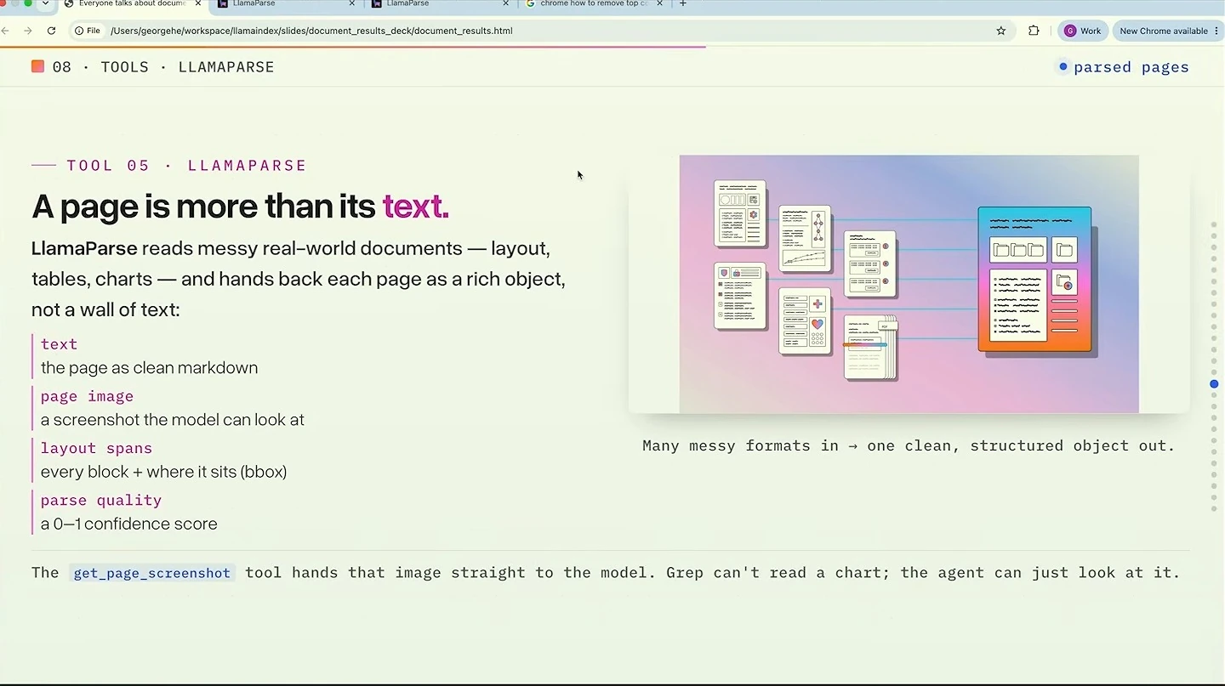Screen dimensions: 1225x686
Task: Click the '08 · TOOLS · LLAMAPARSE' header
Action: pyautogui.click(x=163, y=67)
